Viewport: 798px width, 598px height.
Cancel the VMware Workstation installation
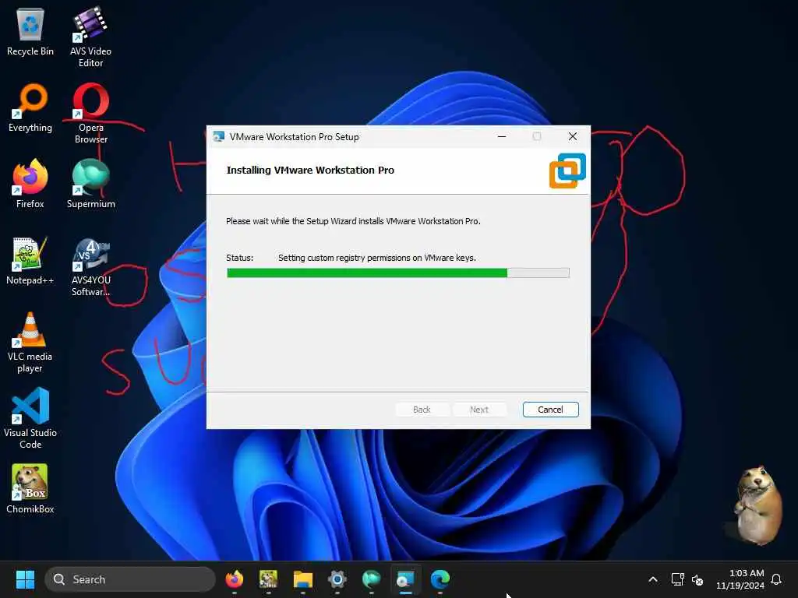(x=551, y=410)
